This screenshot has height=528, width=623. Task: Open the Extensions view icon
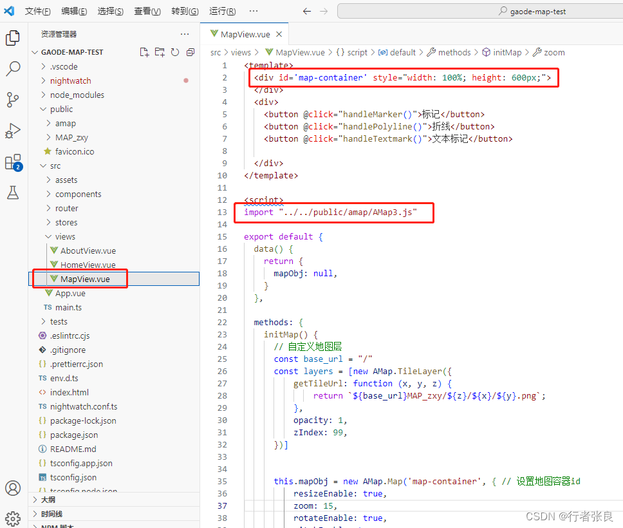13,162
